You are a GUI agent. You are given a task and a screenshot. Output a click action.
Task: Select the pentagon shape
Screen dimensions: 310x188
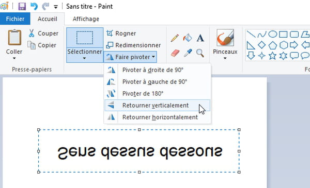pos(273,45)
